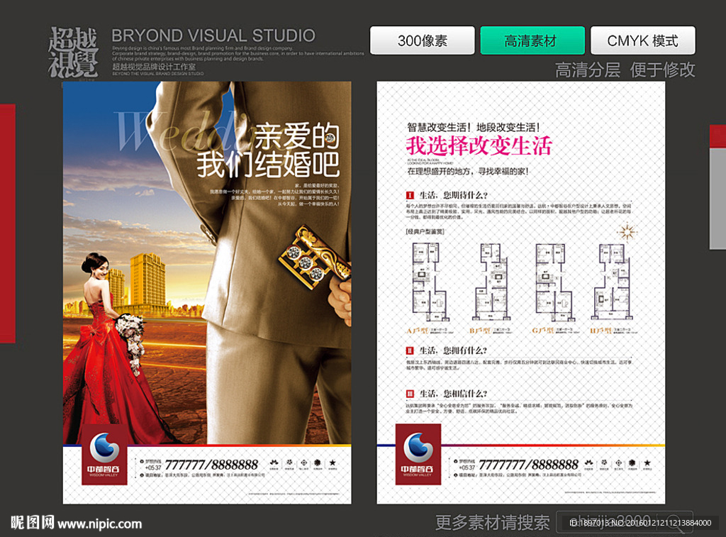This screenshot has width=726, height=537.
Task: Select the green 高清素材 button
Action: pos(532,40)
